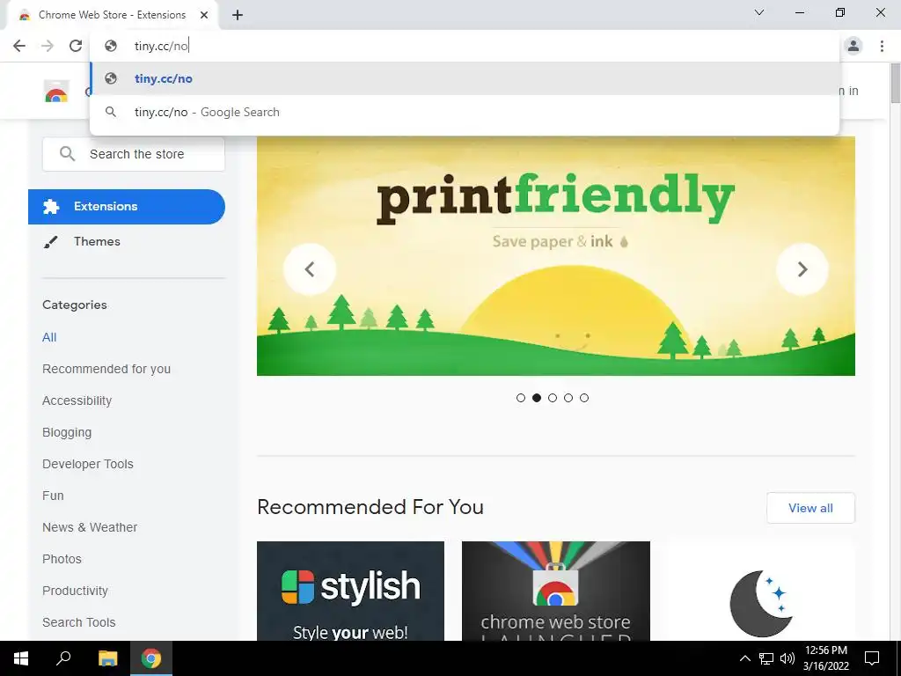
Task: Open the tab search chevron in title bar
Action: [x=759, y=12]
